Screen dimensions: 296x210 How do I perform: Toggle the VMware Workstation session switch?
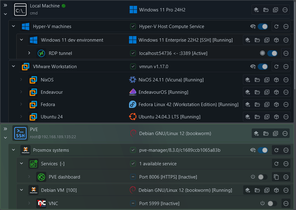point(263,66)
